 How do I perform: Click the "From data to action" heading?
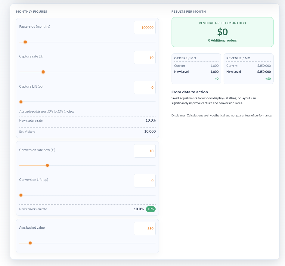(190, 92)
